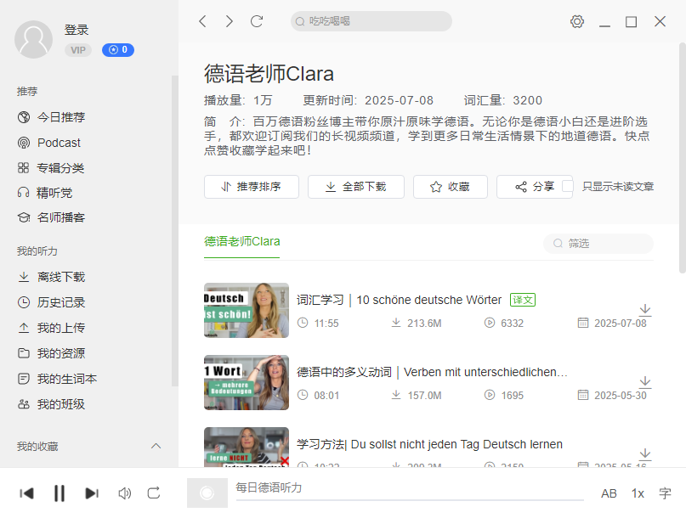Click the date 2025-07-08 in first episode
686x518 pixels.
[620, 324]
